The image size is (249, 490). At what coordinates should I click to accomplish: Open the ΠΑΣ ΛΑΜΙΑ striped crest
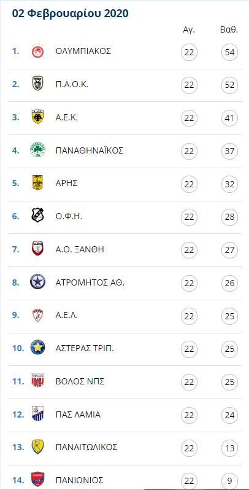click(x=38, y=414)
